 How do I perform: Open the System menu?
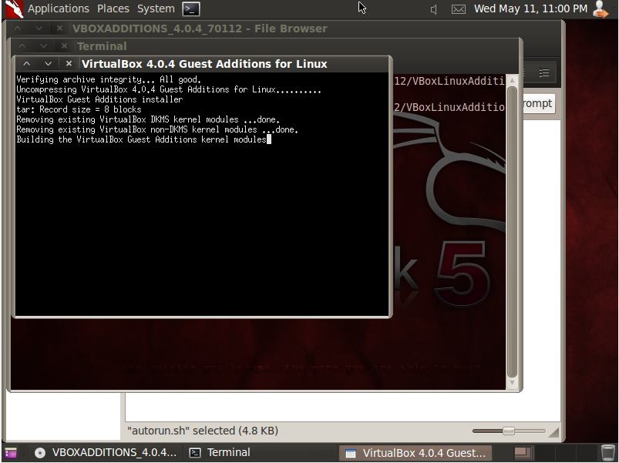coord(156,8)
